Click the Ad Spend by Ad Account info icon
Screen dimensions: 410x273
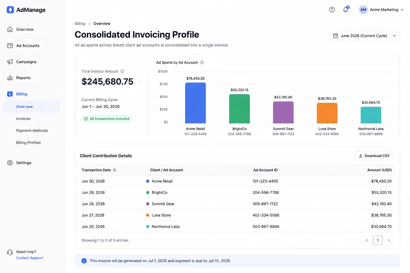tap(202, 62)
